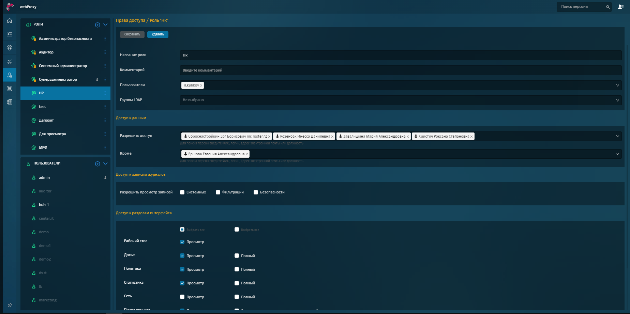Open options menu for test role
This screenshot has width=630, height=314.
(105, 107)
